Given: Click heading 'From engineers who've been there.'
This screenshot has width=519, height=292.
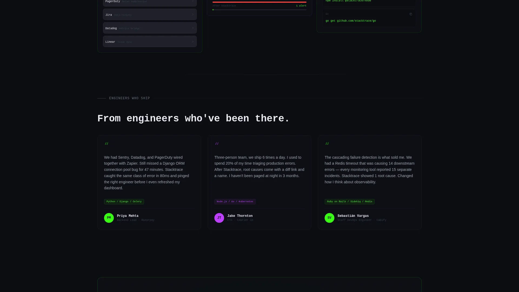Looking at the screenshot, I should pos(193,119).
